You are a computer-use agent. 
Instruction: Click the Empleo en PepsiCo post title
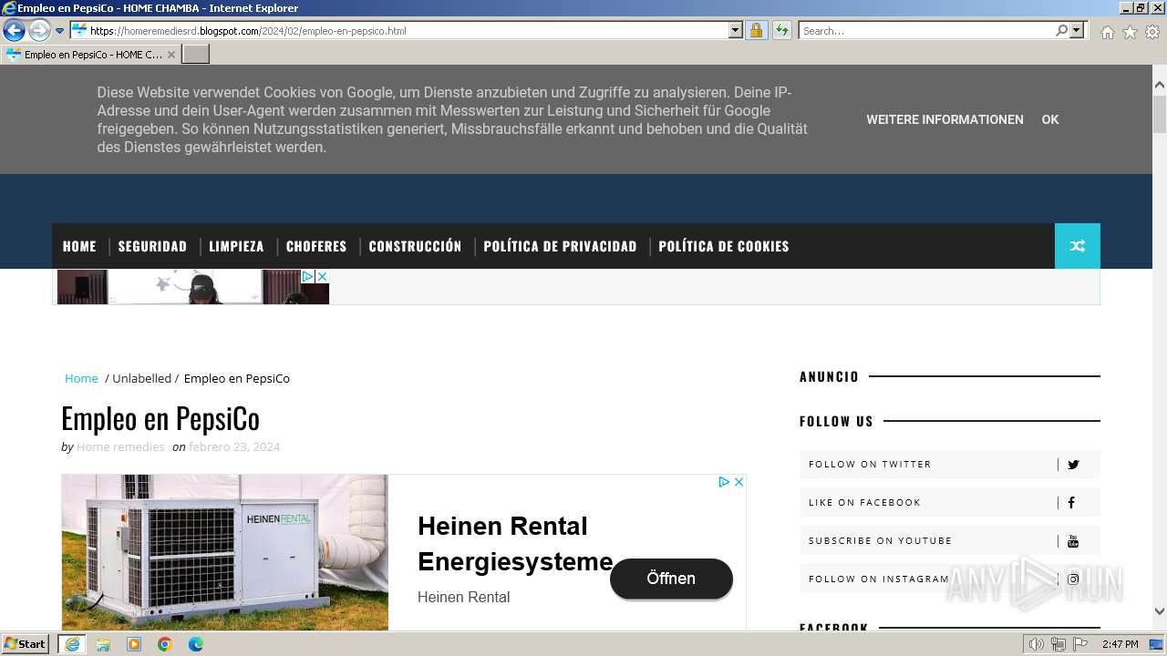[160, 418]
